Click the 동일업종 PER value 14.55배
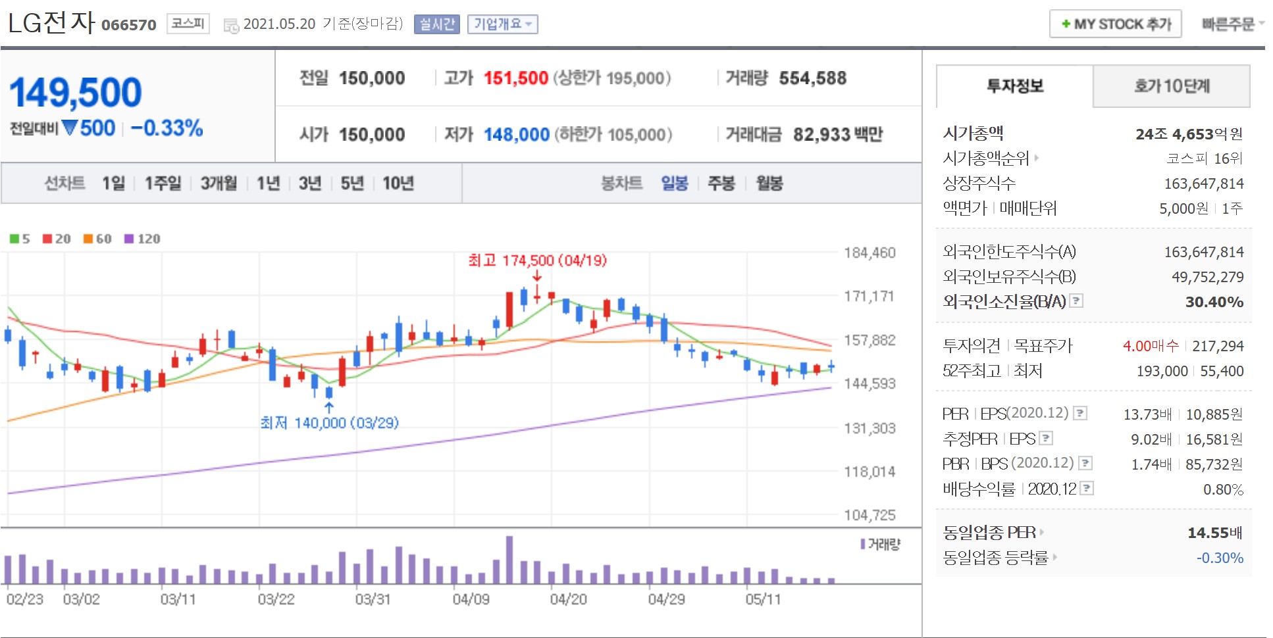The height and width of the screenshot is (638, 1273). pos(1215,533)
